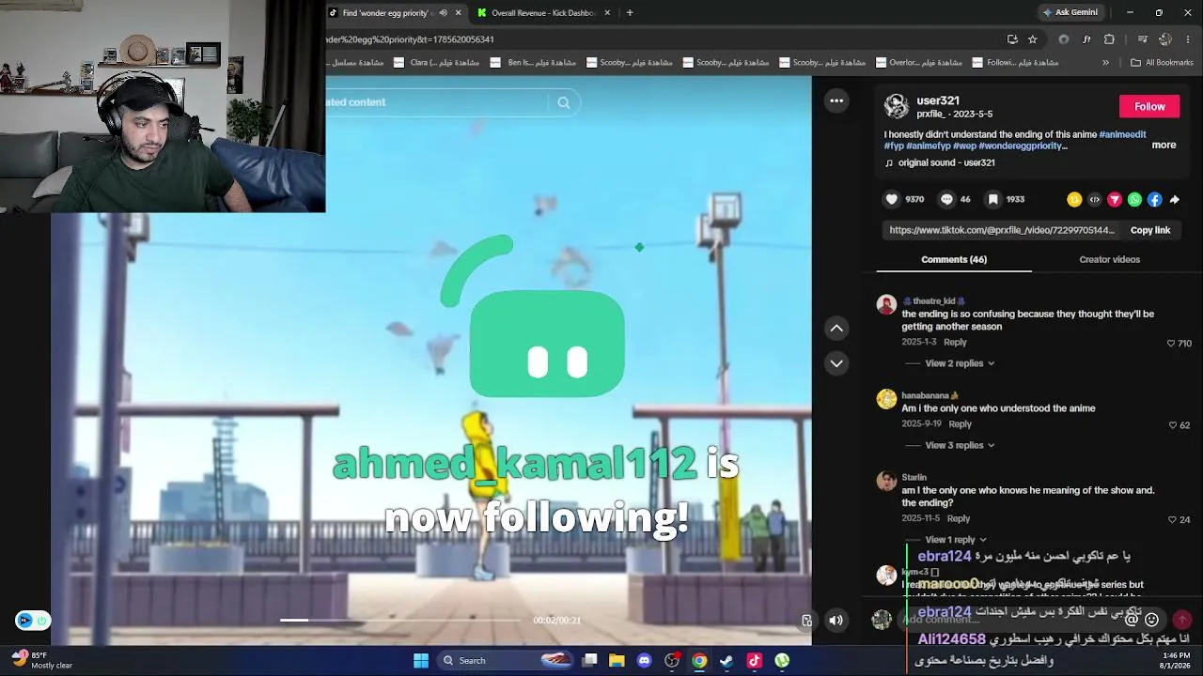Open Windows Start menu
1203x676 pixels.
coord(421,660)
